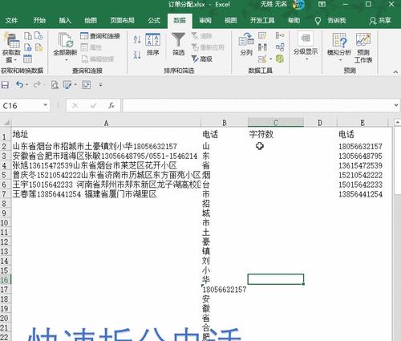The image size is (401, 341).
Task: Open the 文件 (File) tab
Action: (11, 20)
